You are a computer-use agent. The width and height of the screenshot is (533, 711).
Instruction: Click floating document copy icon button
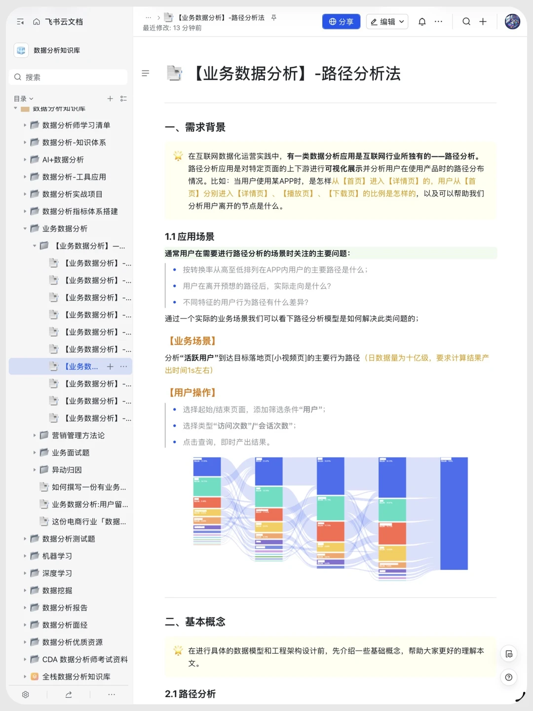[509, 654]
